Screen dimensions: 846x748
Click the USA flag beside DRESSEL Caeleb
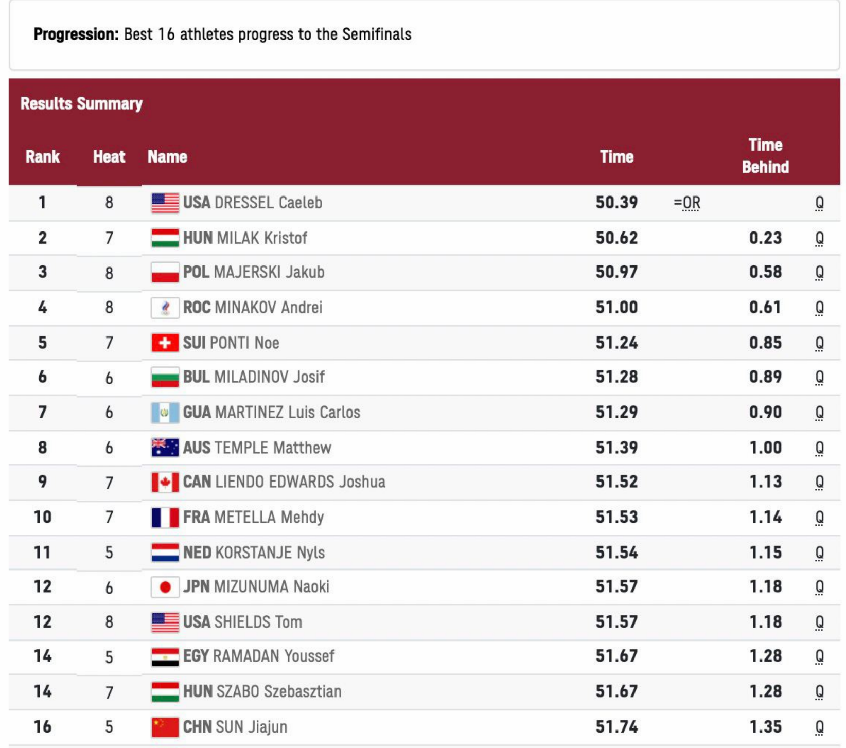pyautogui.click(x=165, y=203)
